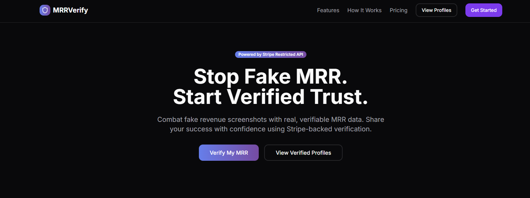Open the shield emblem next to the site name

coord(45,10)
